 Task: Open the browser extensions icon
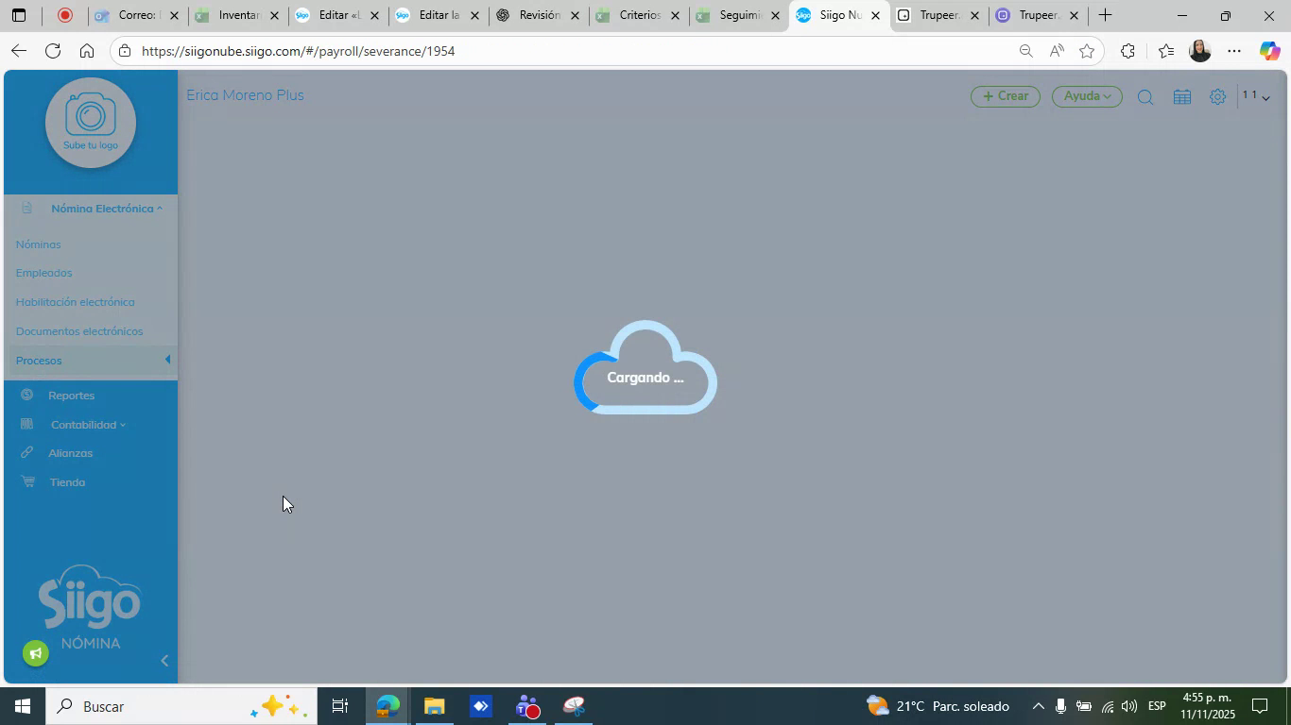coord(1127,51)
